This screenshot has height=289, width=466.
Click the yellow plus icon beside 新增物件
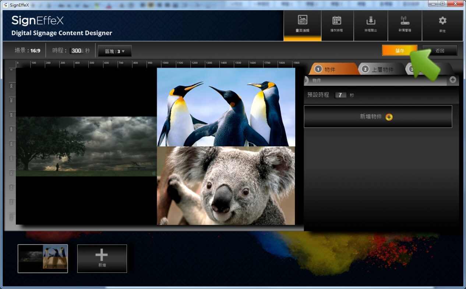click(x=389, y=117)
